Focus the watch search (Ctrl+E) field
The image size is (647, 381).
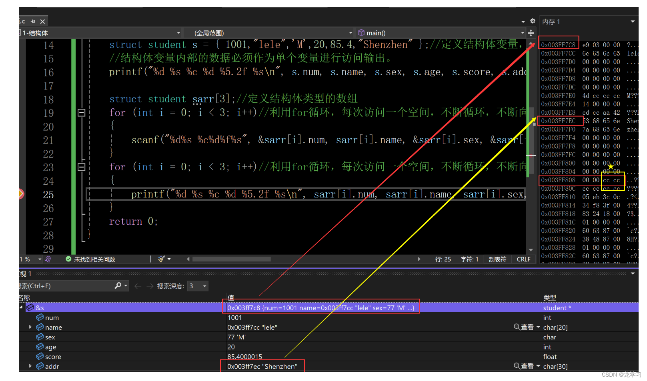[x=66, y=286]
